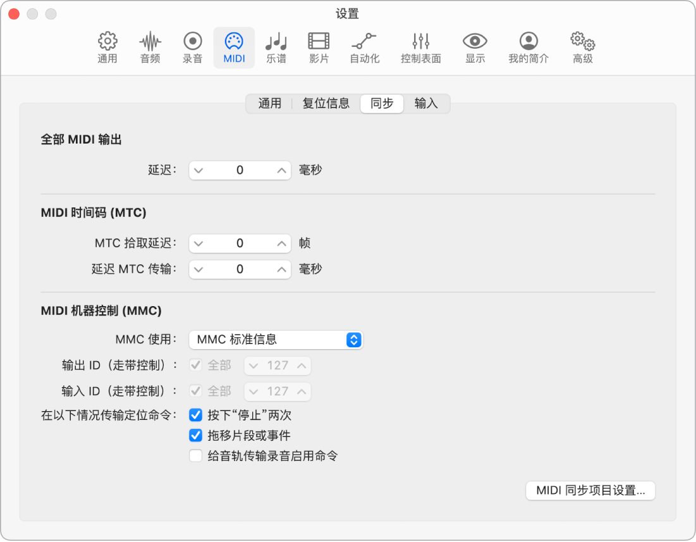Open the 录音 recording settings pane
The height and width of the screenshot is (542, 696).
coord(193,47)
